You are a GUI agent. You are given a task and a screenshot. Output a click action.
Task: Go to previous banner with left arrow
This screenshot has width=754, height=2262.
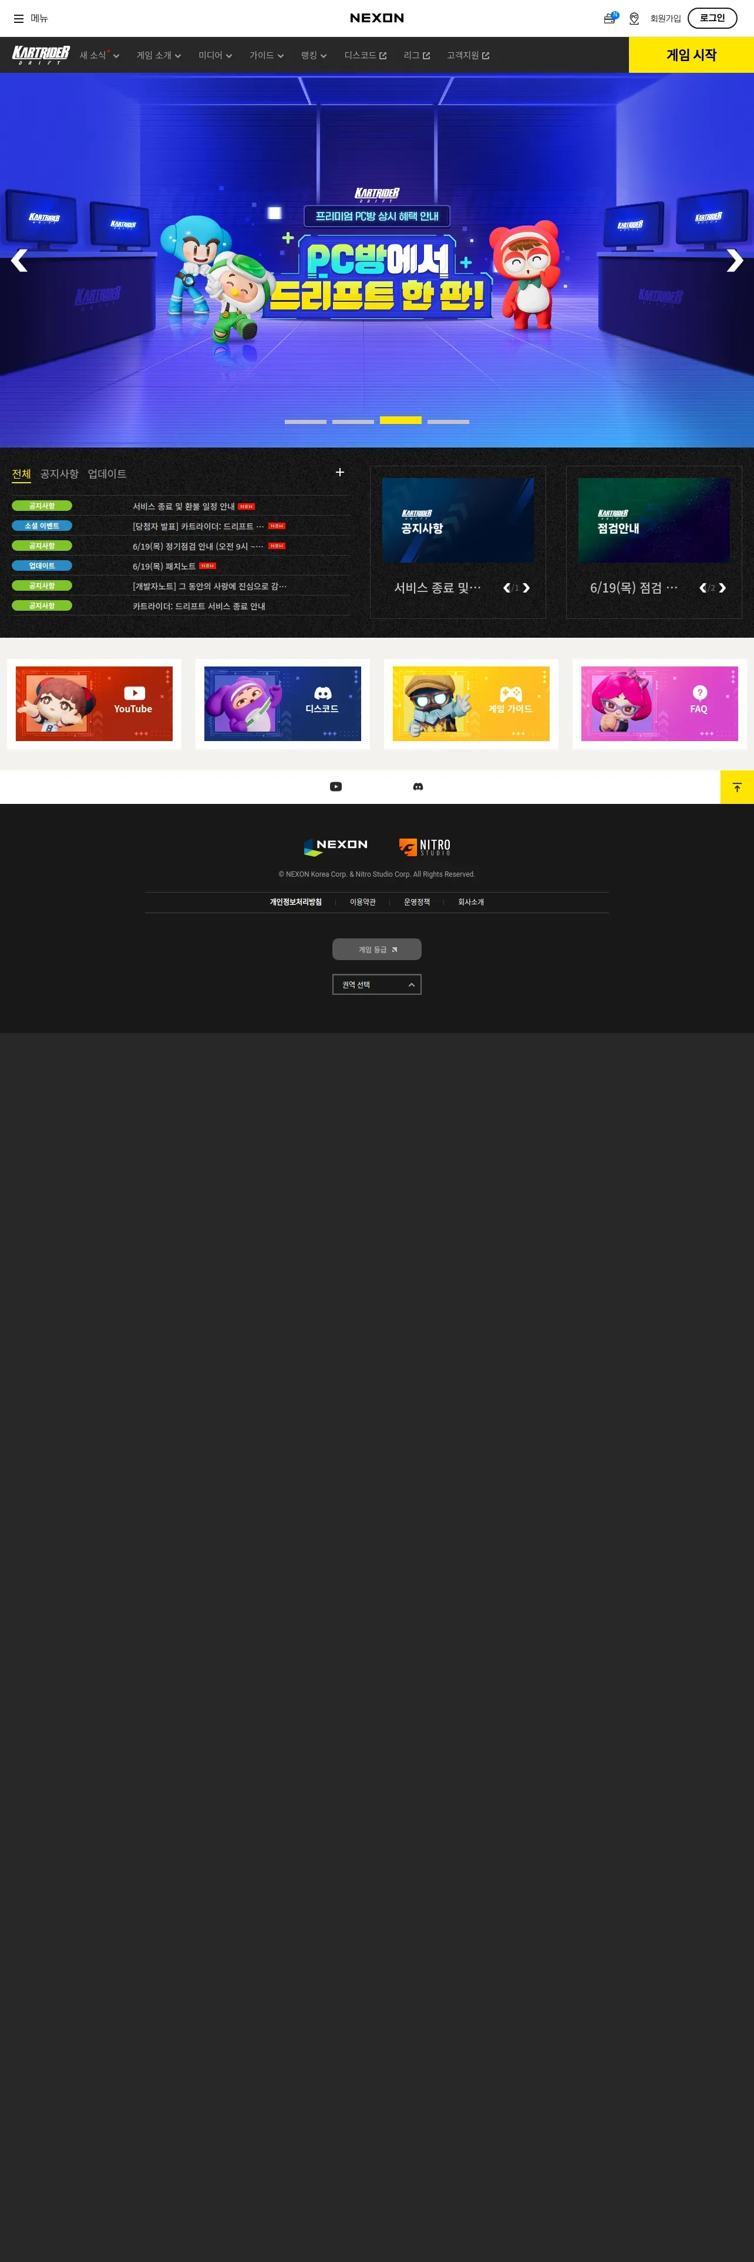[x=19, y=260]
